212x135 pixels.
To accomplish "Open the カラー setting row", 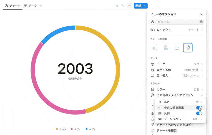I will [177, 89].
